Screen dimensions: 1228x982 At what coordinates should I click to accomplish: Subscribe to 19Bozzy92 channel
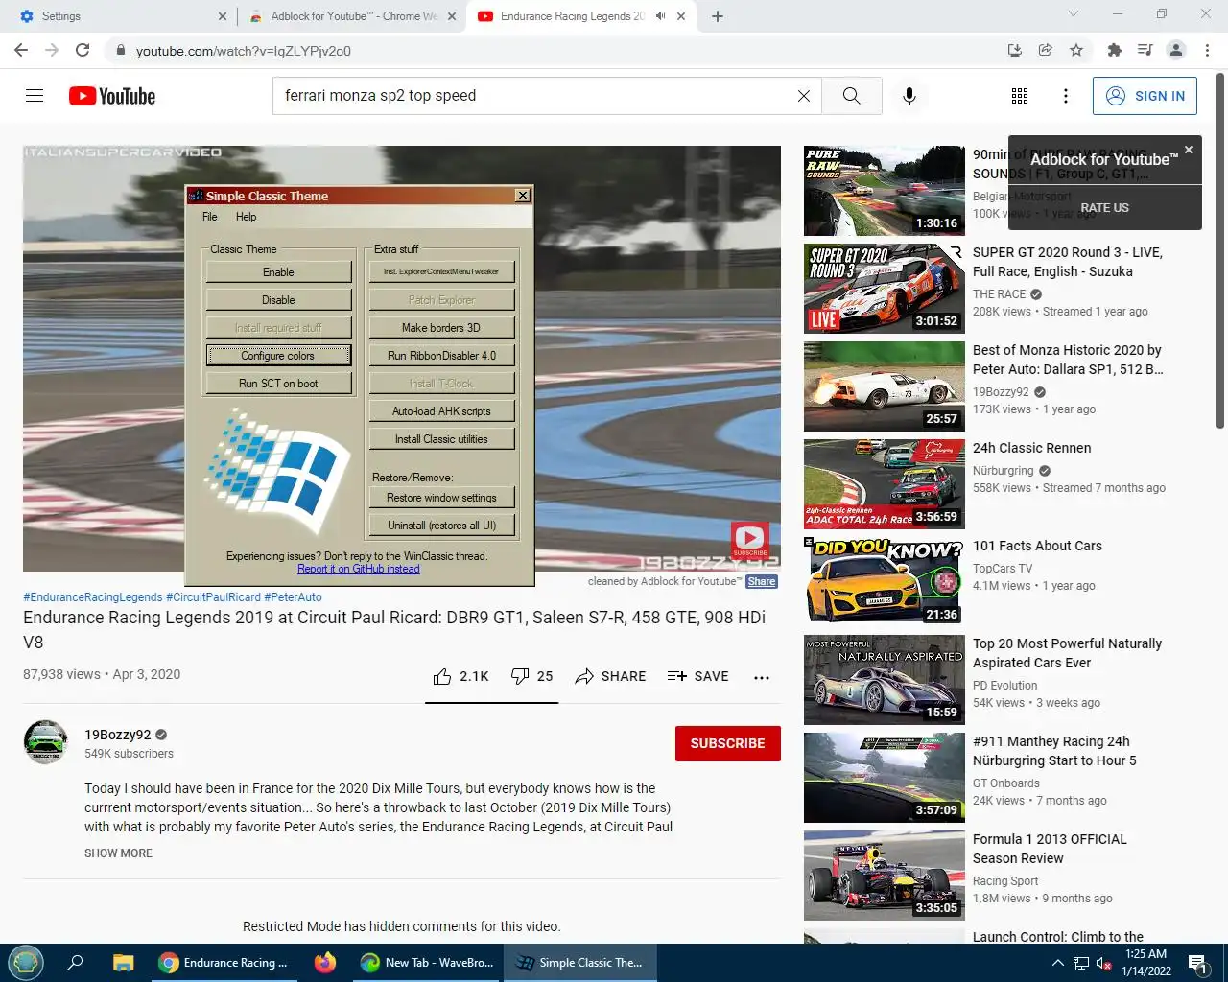[728, 743]
